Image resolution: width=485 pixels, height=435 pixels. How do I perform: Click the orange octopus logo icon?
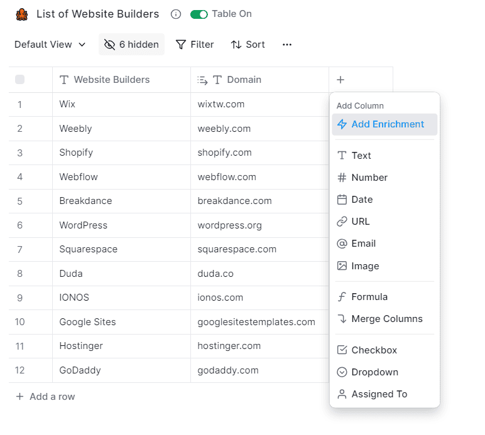[x=21, y=14]
